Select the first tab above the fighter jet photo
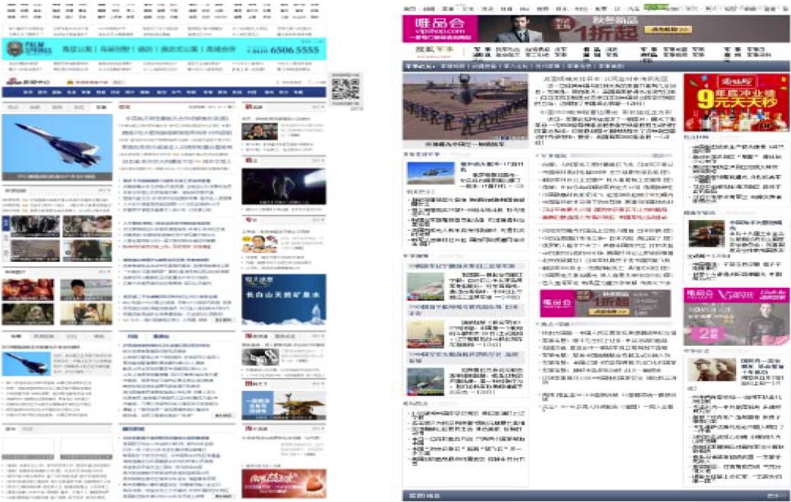This screenshot has width=791, height=502. click(14, 107)
